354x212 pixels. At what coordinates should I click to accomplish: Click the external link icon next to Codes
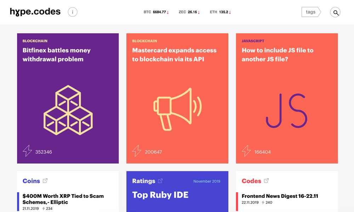pos(266,181)
